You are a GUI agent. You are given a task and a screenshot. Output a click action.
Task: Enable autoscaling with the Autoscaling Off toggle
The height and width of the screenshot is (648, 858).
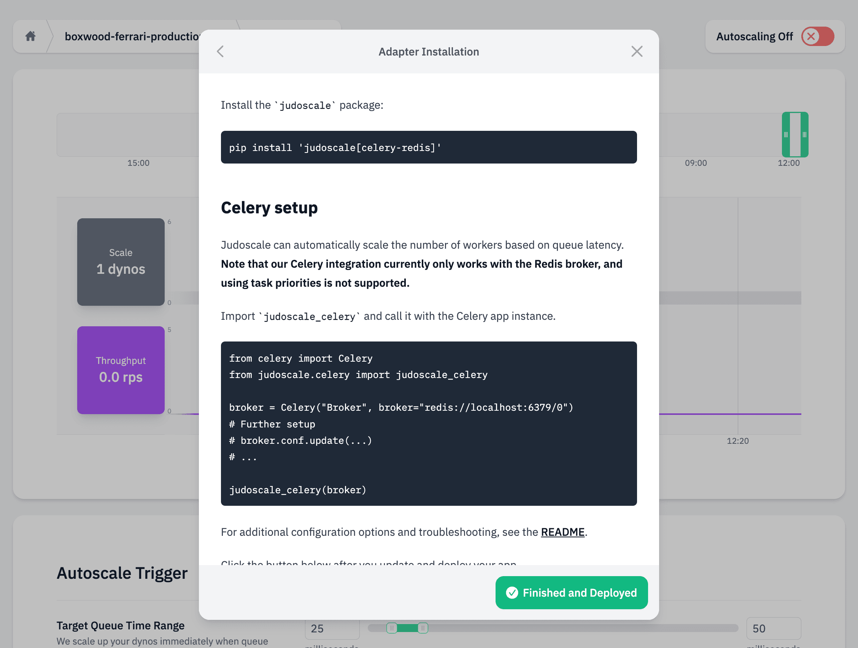(817, 36)
